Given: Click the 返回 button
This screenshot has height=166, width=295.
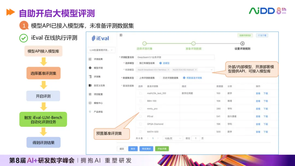Looking at the screenshot, I should click(122, 149).
